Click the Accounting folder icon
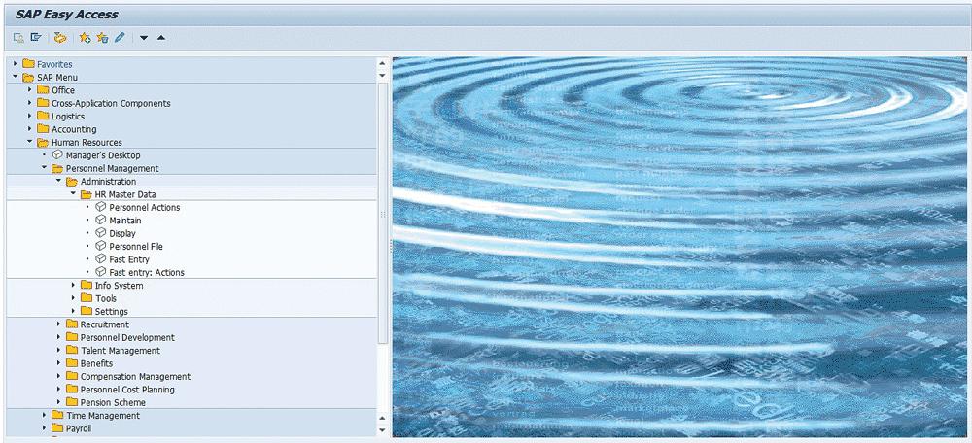972x443 pixels. click(x=43, y=129)
